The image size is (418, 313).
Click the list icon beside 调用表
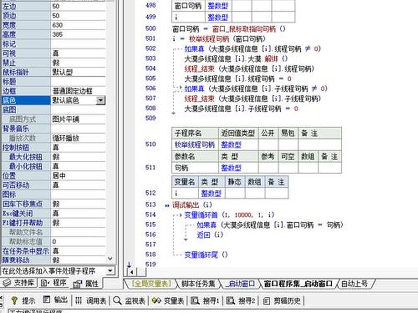(78, 300)
